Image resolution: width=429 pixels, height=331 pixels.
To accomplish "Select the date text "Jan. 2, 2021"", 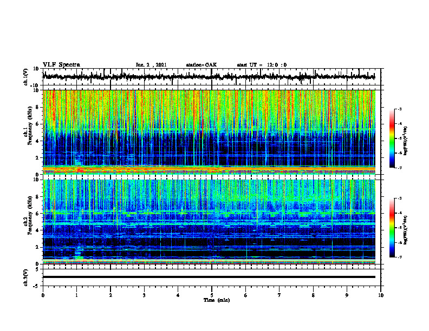I will (151, 65).
